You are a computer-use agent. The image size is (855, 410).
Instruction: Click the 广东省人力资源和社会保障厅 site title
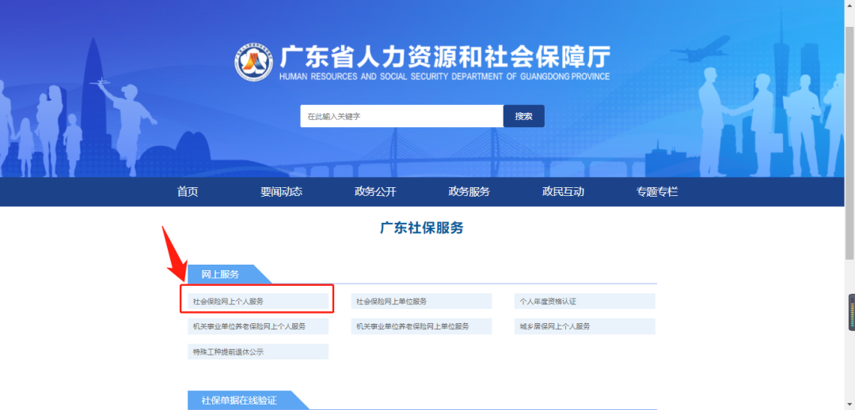pyautogui.click(x=444, y=56)
